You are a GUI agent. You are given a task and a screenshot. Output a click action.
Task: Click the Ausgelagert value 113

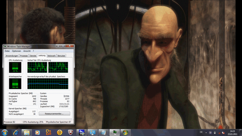(34, 111)
